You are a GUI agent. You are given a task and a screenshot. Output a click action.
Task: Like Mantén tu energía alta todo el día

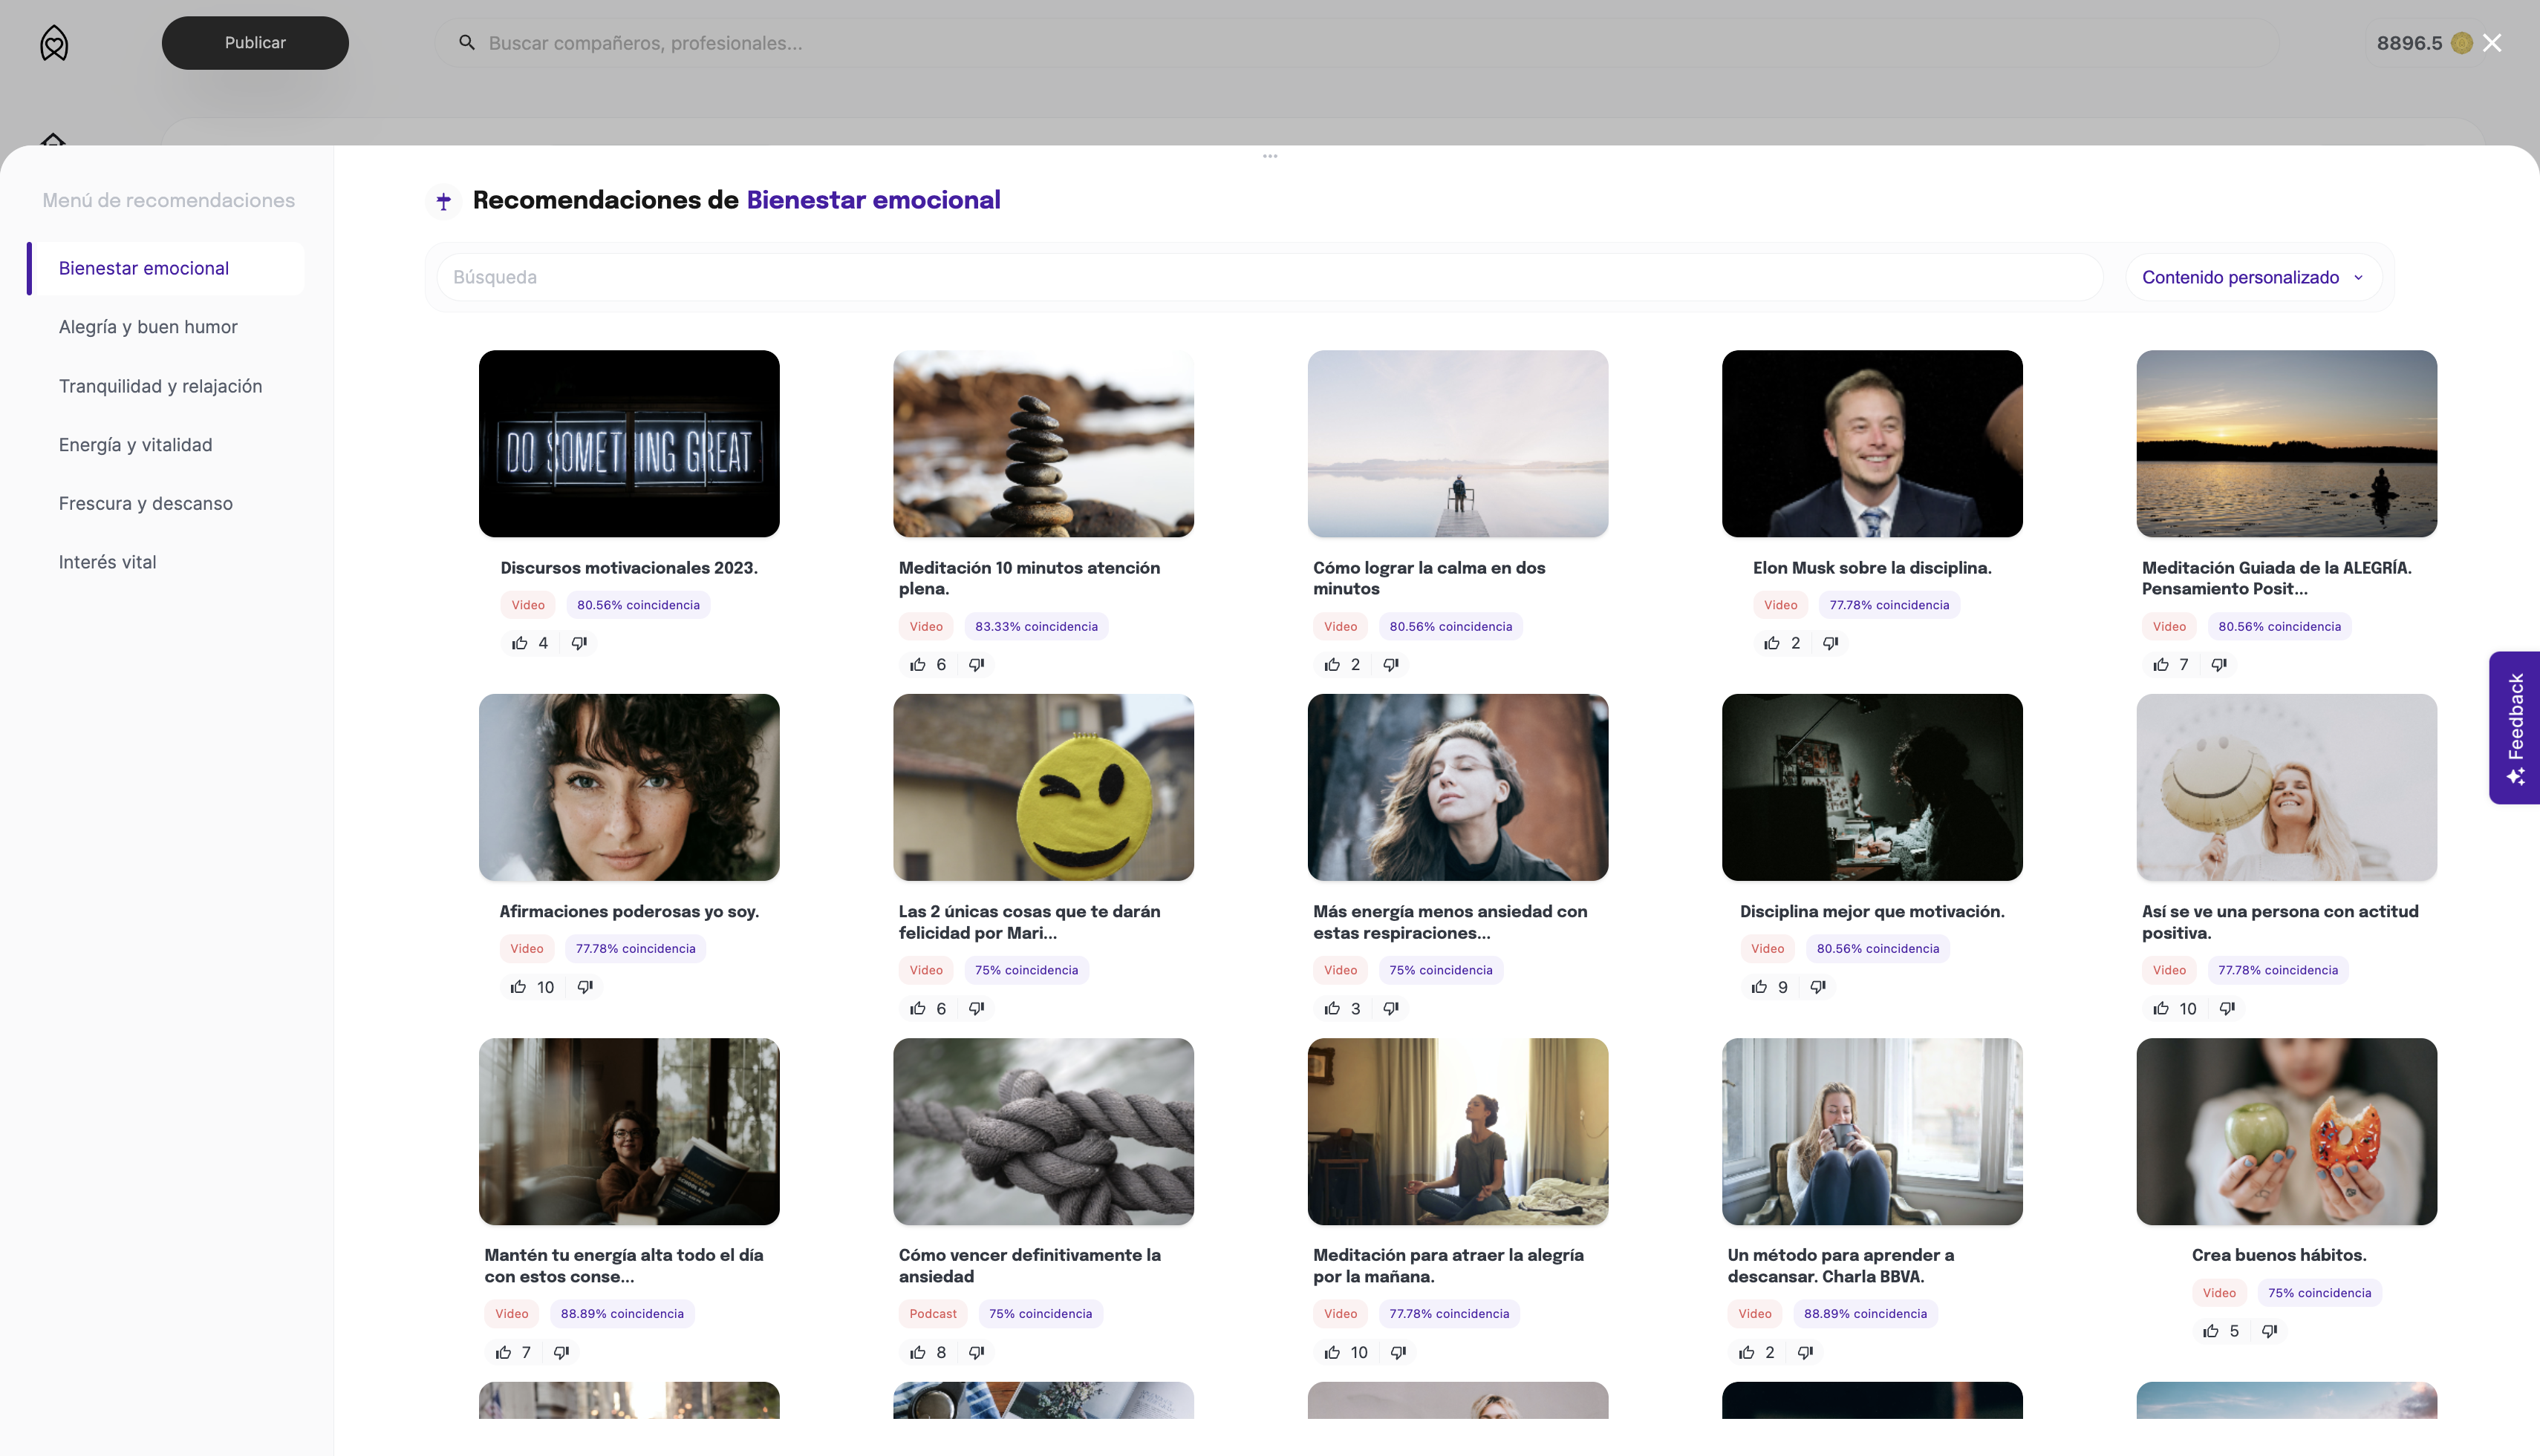504,1352
